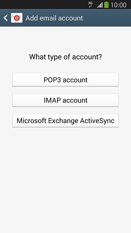Tap the Add email account title
This screenshot has width=131, height=233.
point(54,18)
